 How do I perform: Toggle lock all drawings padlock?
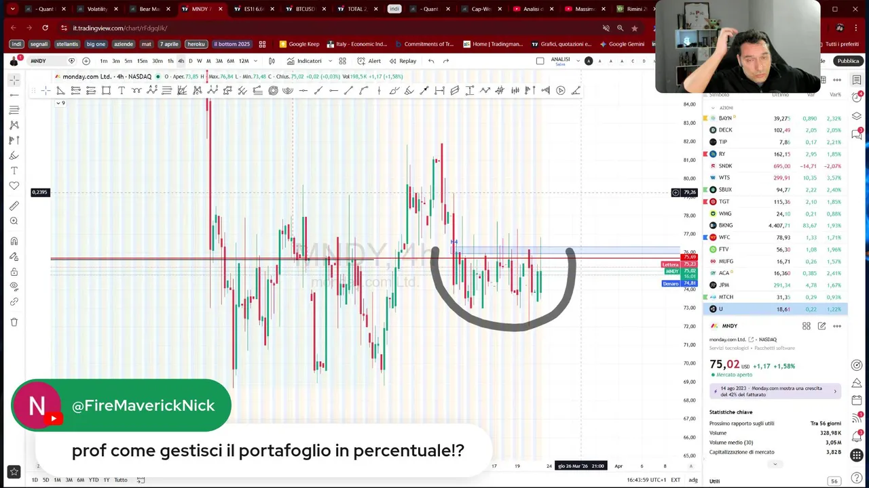[x=14, y=272]
